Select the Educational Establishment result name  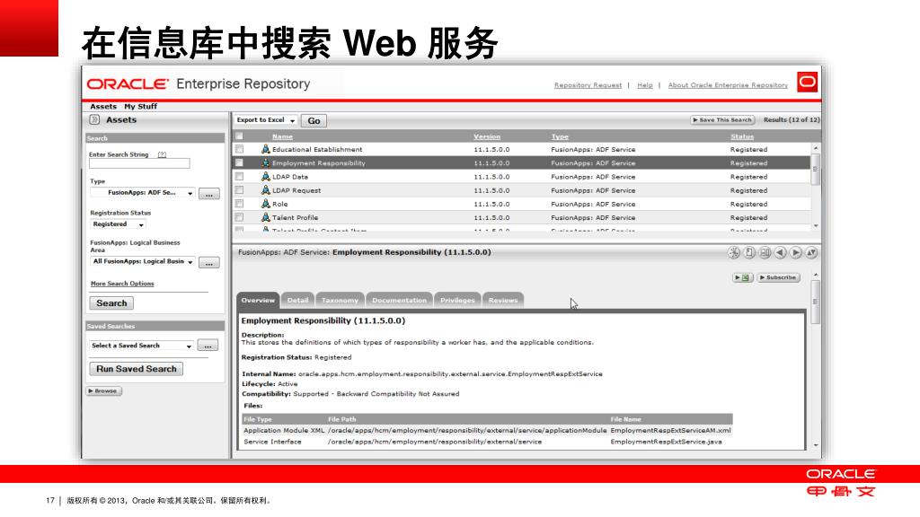[x=317, y=150]
